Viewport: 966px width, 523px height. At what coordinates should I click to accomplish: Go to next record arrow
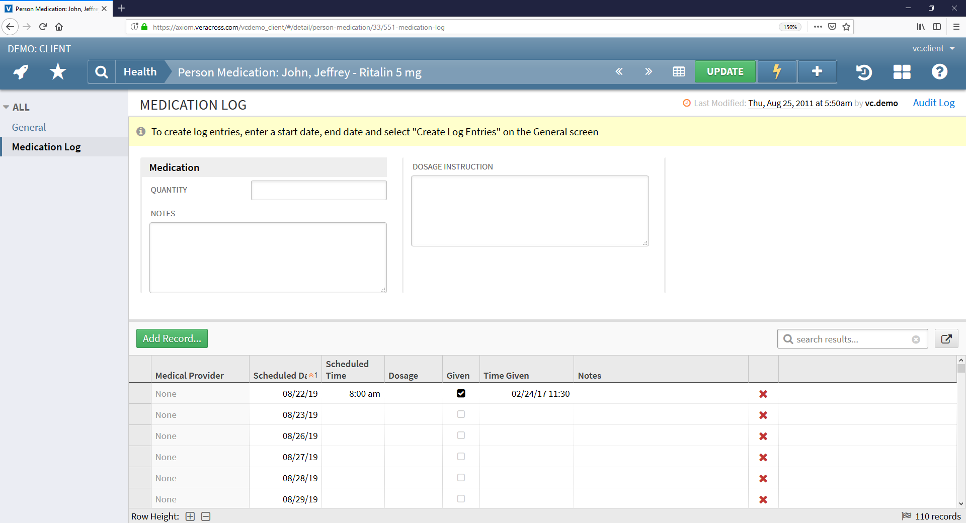tap(649, 72)
